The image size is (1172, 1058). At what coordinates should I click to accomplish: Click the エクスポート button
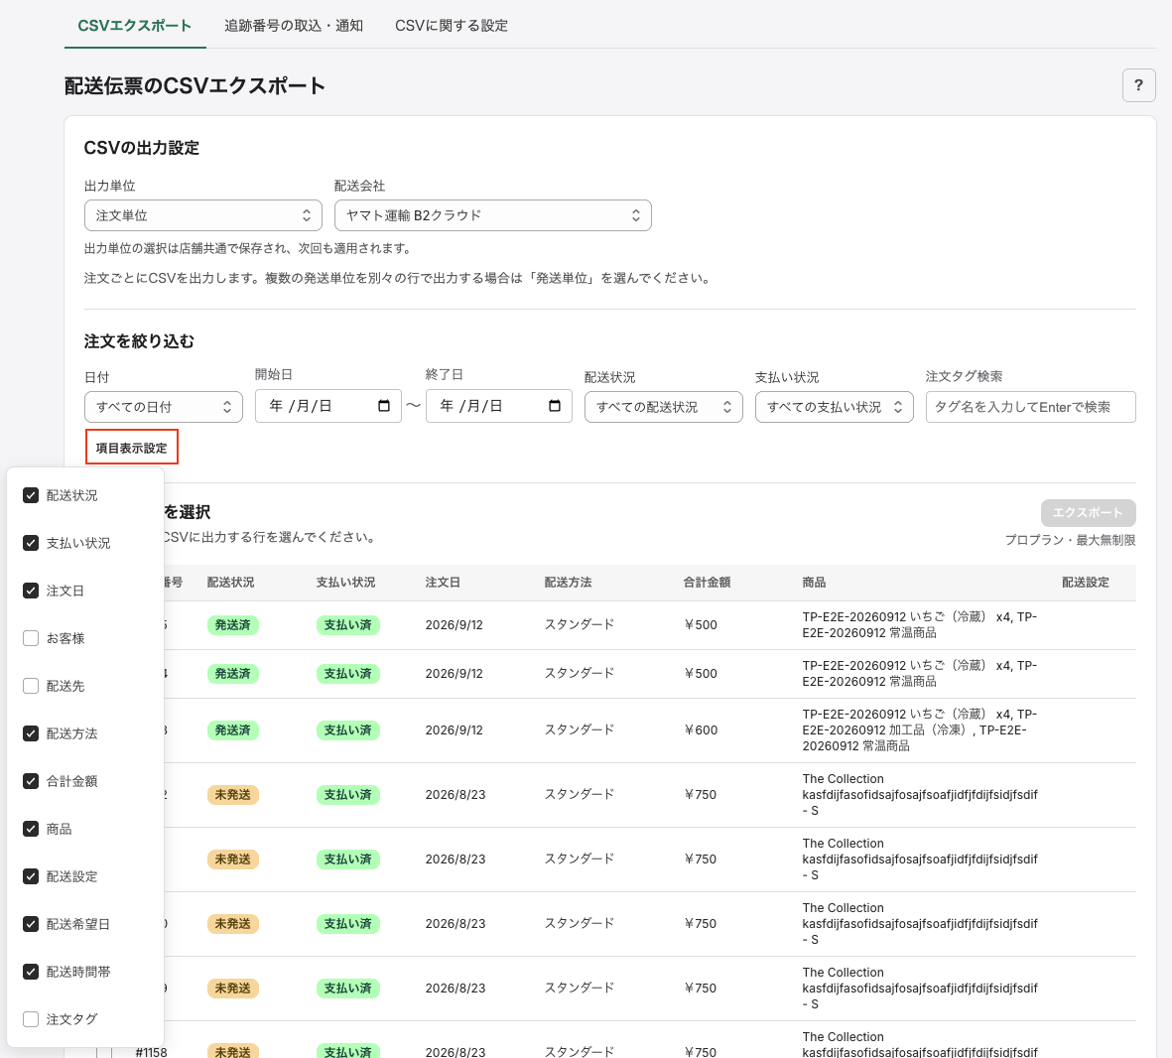(1089, 512)
